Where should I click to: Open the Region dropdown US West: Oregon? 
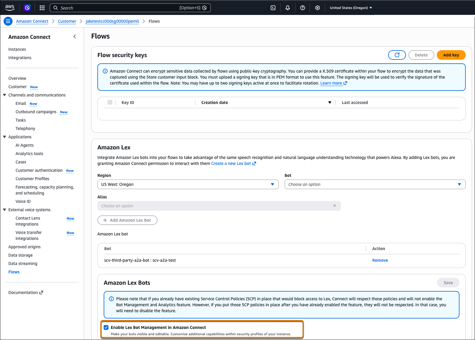click(x=188, y=184)
